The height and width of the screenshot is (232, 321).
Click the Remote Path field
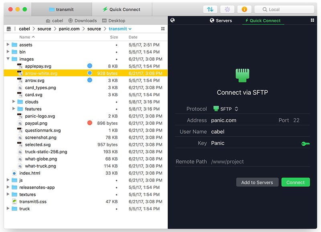pos(260,162)
